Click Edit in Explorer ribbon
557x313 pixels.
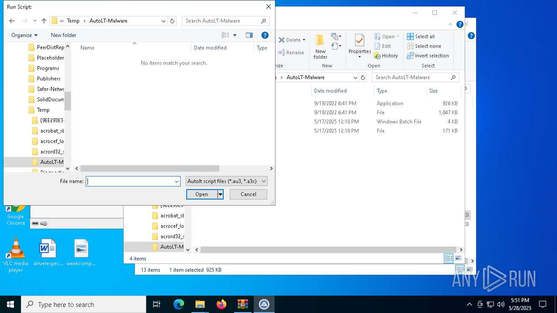383,46
